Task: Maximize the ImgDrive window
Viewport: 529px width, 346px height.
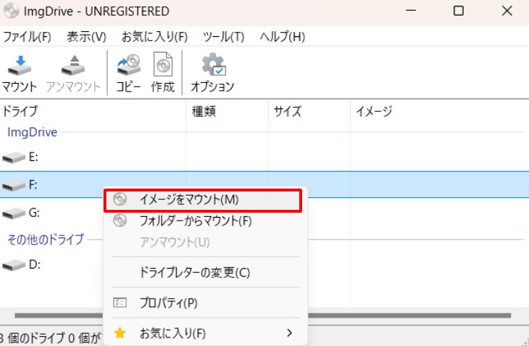Action: [x=459, y=11]
